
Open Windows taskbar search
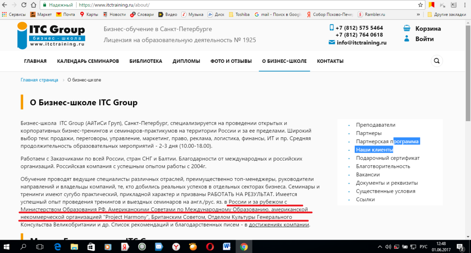click(23, 246)
